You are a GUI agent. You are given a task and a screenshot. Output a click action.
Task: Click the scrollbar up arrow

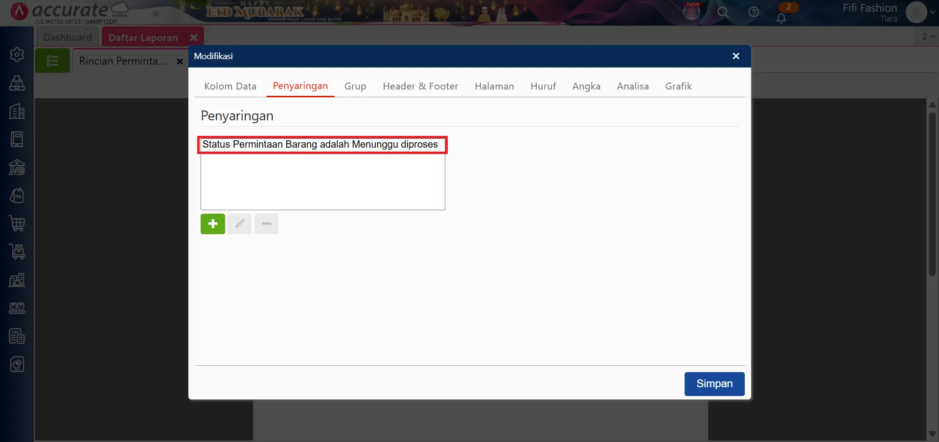(x=932, y=104)
